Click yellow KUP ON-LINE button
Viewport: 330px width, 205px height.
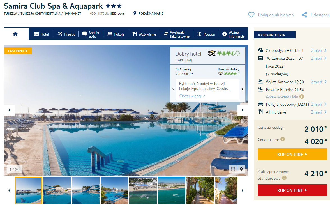[x=292, y=154]
